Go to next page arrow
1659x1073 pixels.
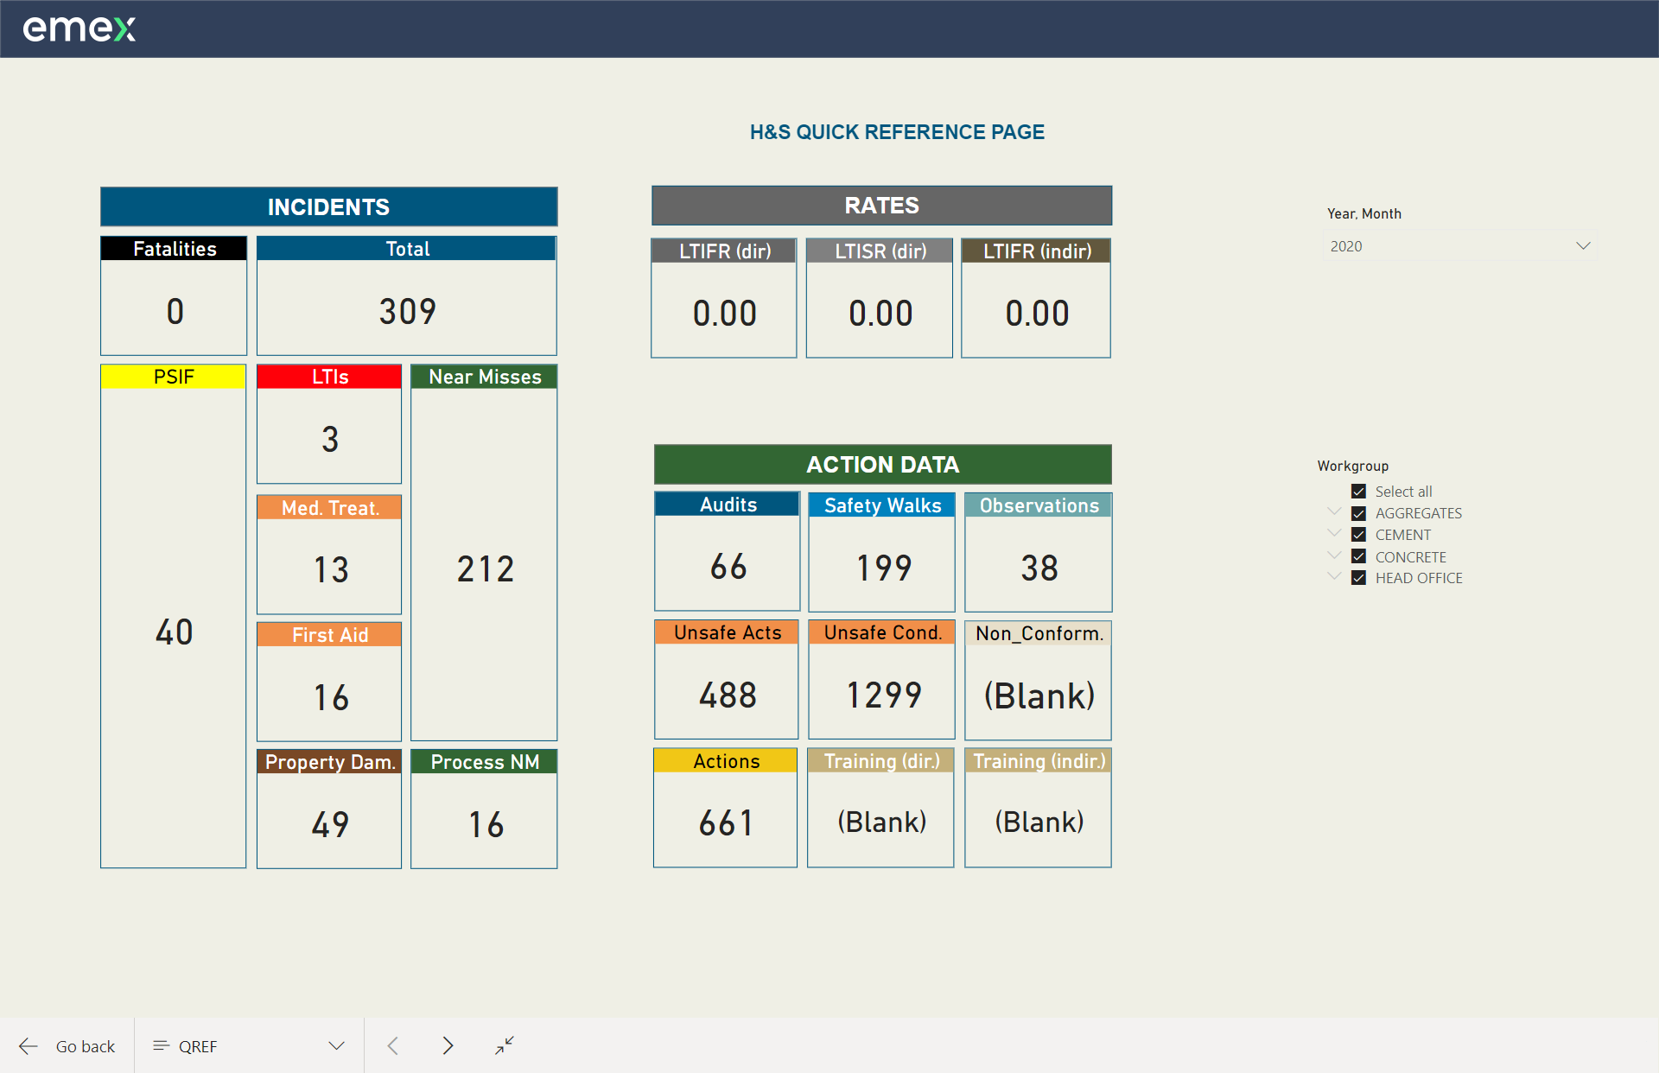click(x=447, y=1046)
